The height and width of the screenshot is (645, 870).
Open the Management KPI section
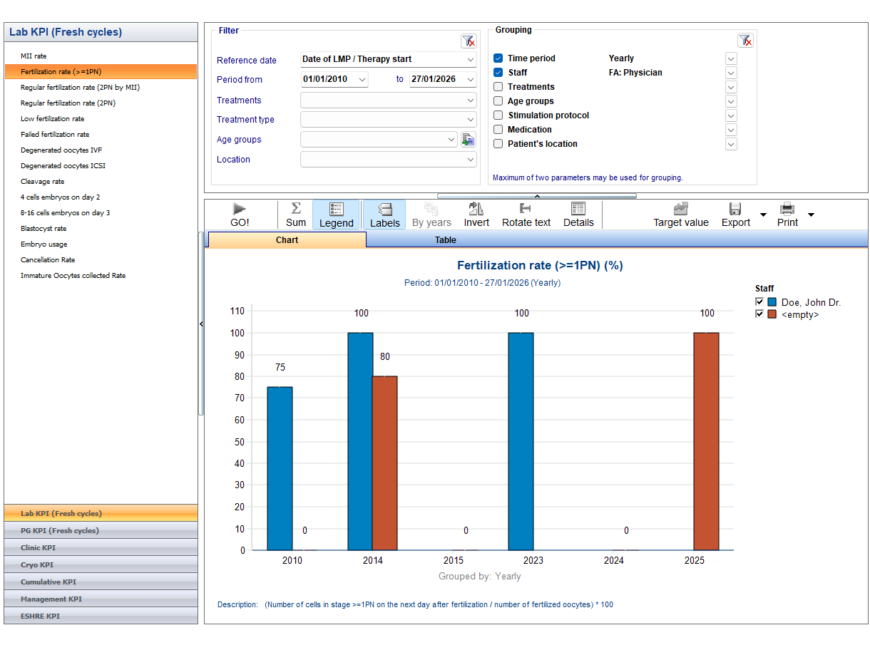[x=101, y=599]
